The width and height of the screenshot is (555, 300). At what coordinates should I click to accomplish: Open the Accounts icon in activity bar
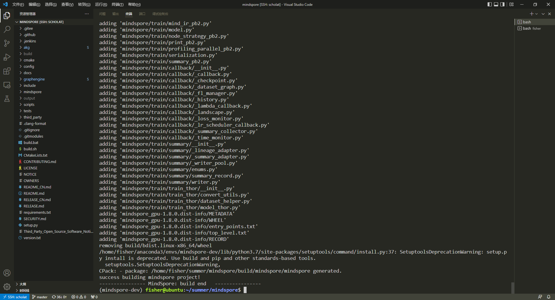pos(7,273)
